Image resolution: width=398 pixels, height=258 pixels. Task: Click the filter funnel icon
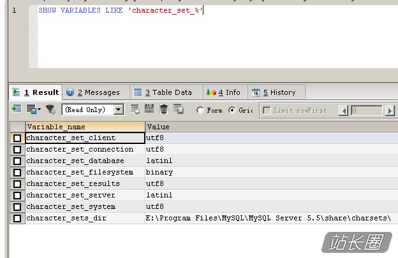[x=50, y=109]
